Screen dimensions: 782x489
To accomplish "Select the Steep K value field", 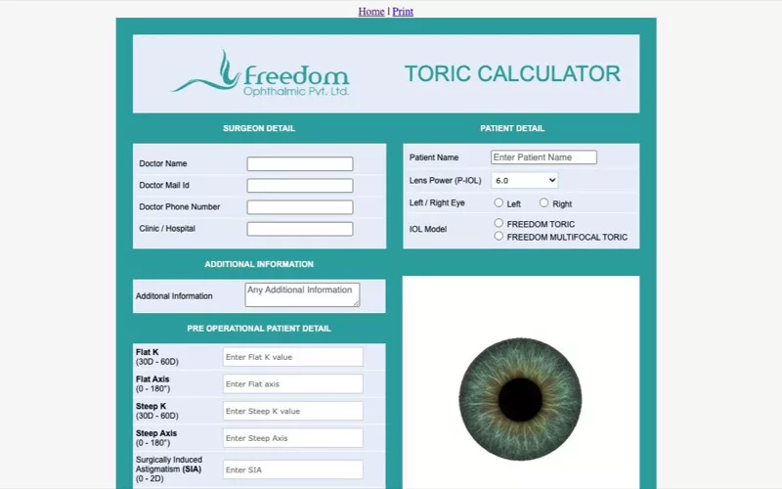I will pos(292,411).
